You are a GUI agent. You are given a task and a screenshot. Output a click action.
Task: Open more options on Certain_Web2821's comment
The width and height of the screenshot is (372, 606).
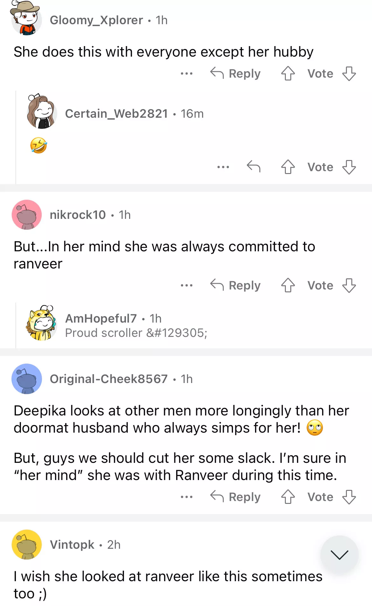point(223,167)
